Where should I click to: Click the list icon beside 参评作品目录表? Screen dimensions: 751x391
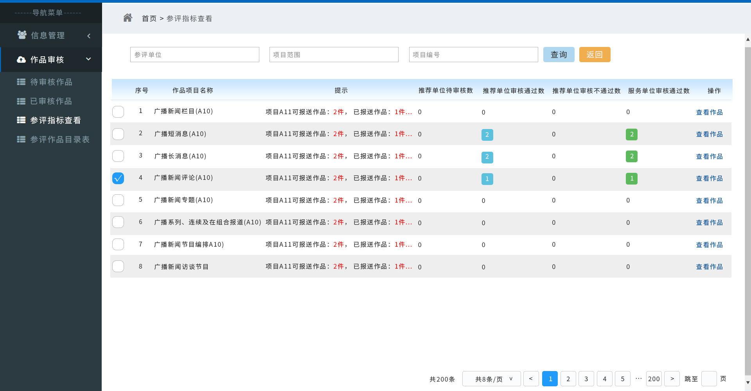21,140
